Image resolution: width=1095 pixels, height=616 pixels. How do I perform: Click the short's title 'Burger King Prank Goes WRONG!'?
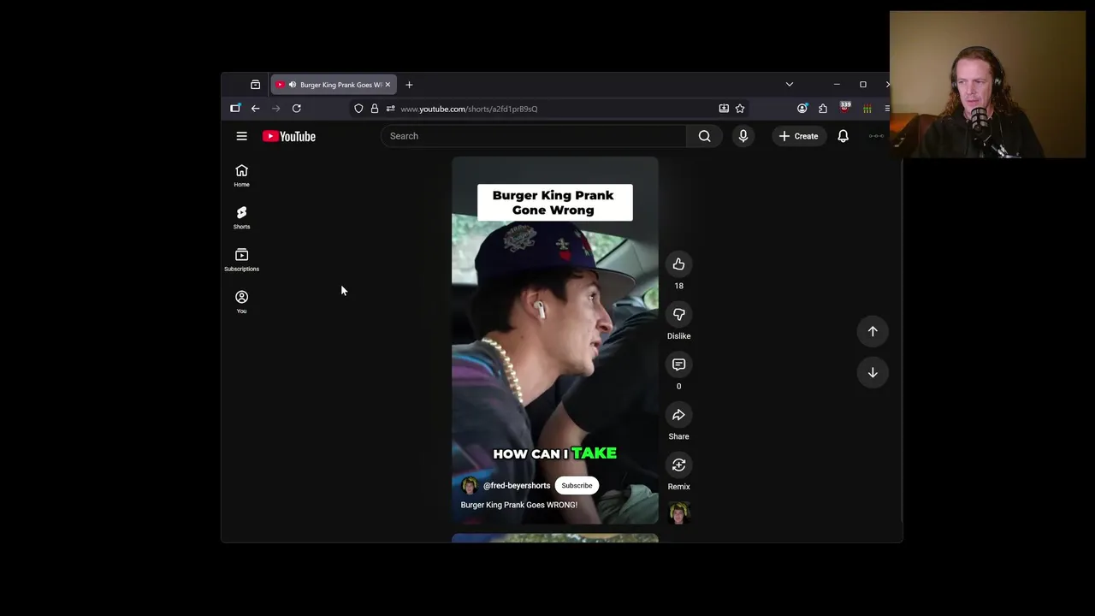519,505
